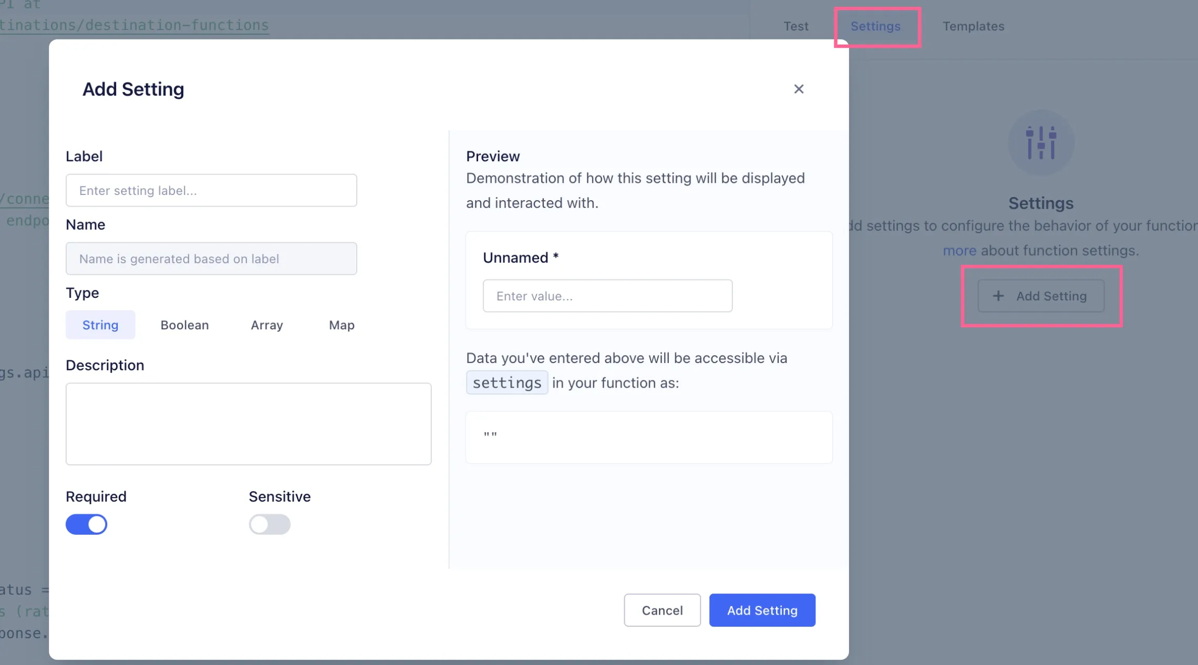This screenshot has height=665, width=1198.
Task: Click the disabled Name field
Action: coord(211,258)
